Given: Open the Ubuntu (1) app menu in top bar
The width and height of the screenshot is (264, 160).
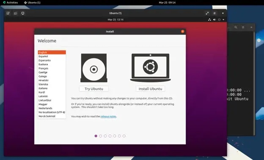Looking at the screenshot, I should (32, 3).
